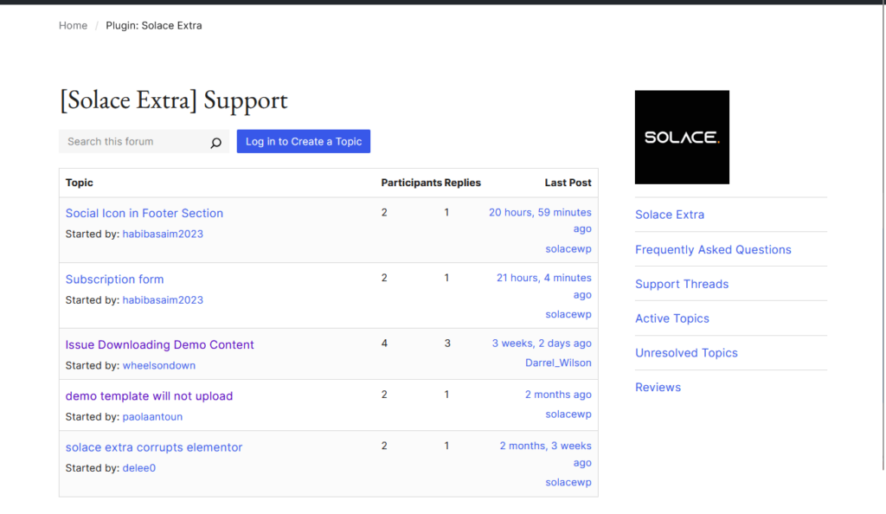Click the Participants column header
The image size is (886, 514).
(411, 183)
